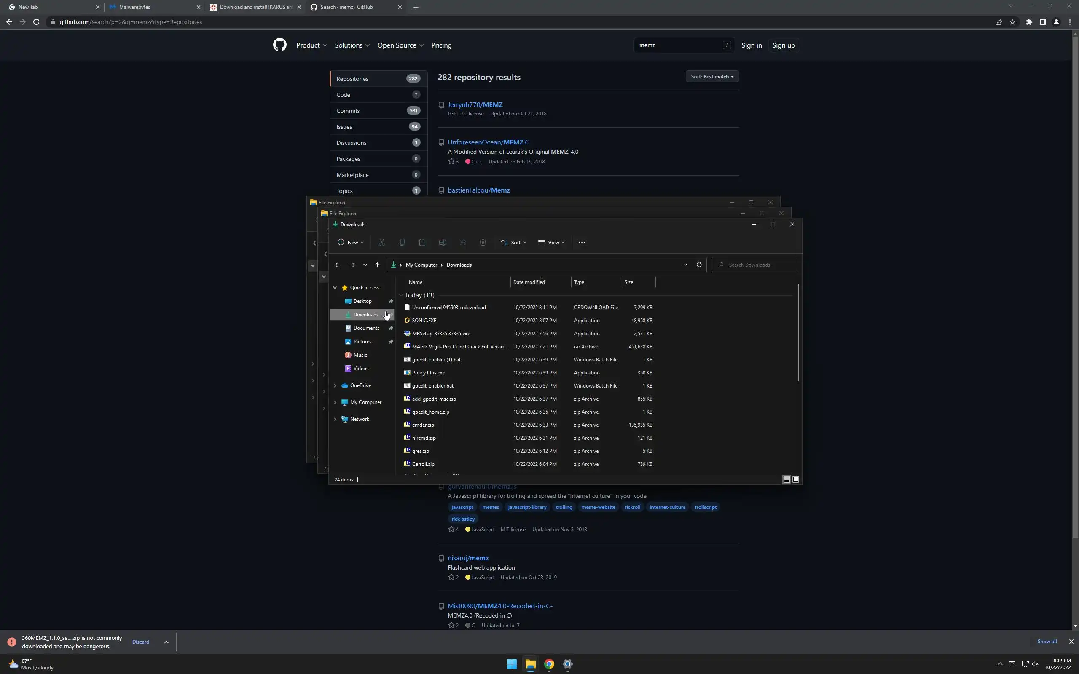Click the Up one level arrow in Explorer

pos(377,265)
